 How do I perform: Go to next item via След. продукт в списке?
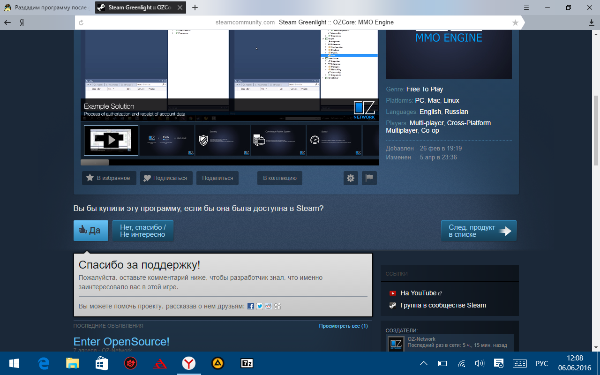(x=479, y=231)
